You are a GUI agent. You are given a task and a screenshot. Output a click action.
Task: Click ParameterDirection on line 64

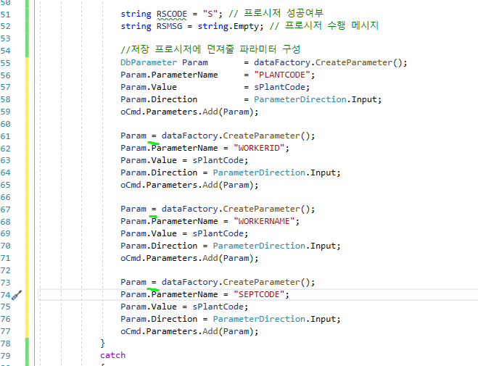(259, 172)
